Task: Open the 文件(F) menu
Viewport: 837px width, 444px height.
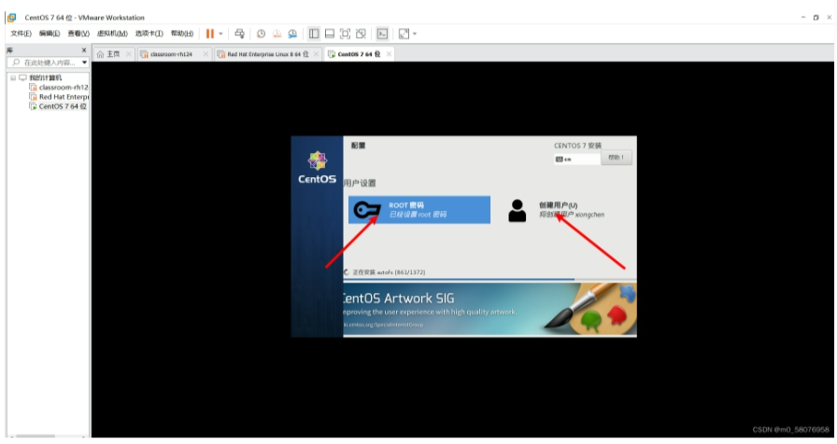Action: click(x=21, y=34)
